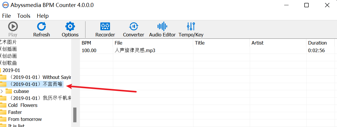
Task: Select the 2019-01 folder
Action: click(11, 70)
